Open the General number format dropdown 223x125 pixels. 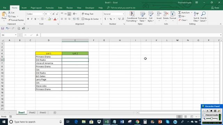click(123, 14)
